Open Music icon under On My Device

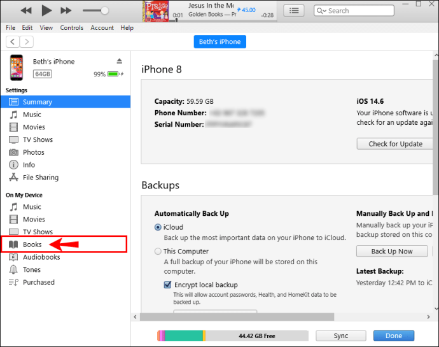pos(13,206)
